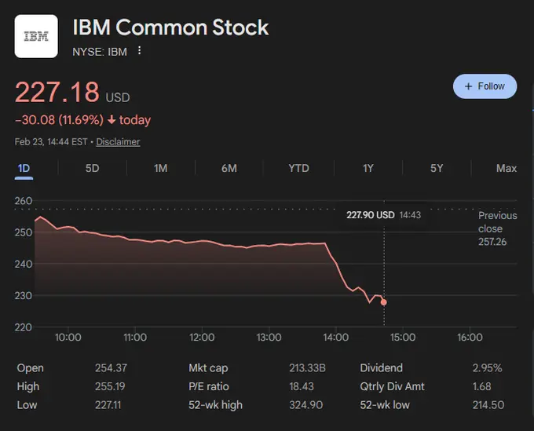Select the 1D time range tab
Image resolution: width=534 pixels, height=431 pixels.
(24, 168)
